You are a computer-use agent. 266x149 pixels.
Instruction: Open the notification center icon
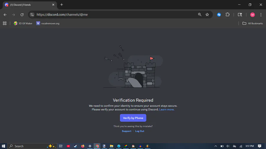click(259, 146)
